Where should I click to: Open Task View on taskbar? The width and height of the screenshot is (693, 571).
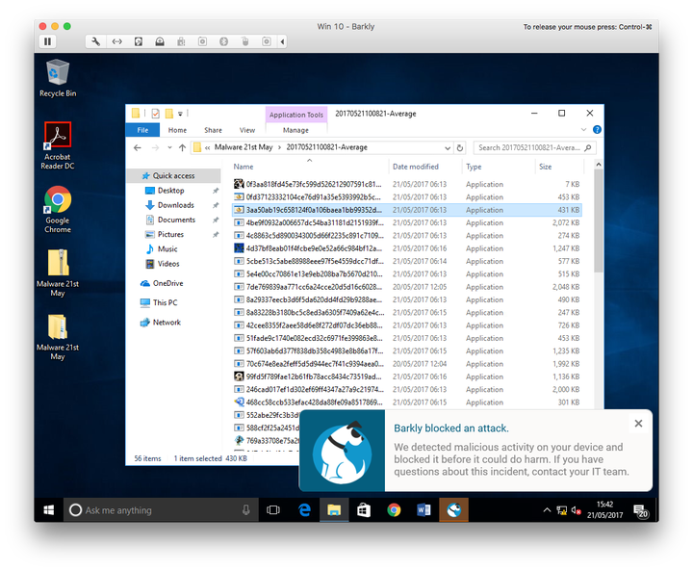[x=273, y=510]
